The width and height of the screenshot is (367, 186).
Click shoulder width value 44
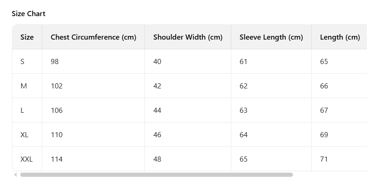point(157,110)
